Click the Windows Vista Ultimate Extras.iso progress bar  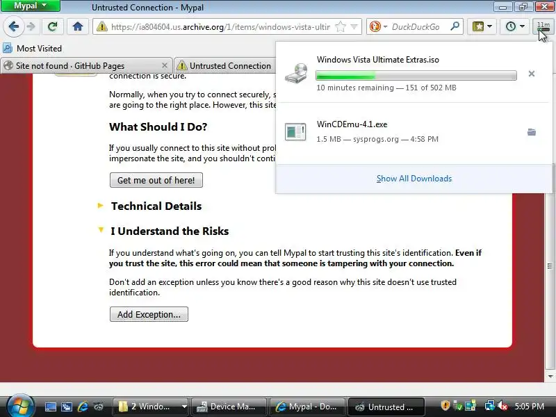(x=416, y=75)
